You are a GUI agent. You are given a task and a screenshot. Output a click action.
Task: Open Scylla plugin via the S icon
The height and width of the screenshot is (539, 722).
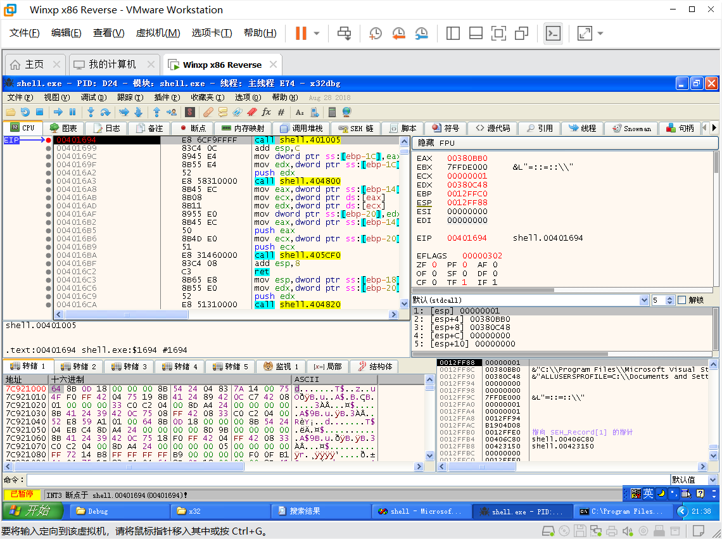click(190, 112)
